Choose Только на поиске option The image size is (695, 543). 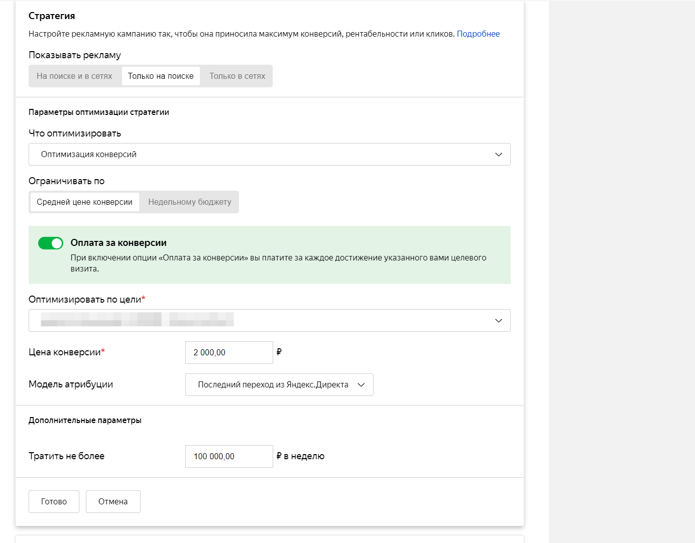161,76
